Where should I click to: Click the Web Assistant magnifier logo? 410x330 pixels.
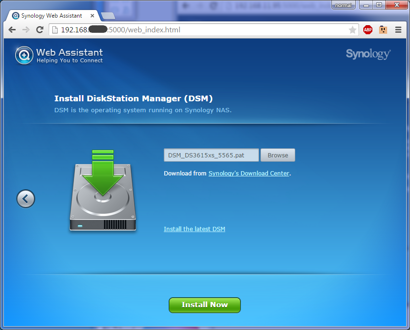point(24,55)
